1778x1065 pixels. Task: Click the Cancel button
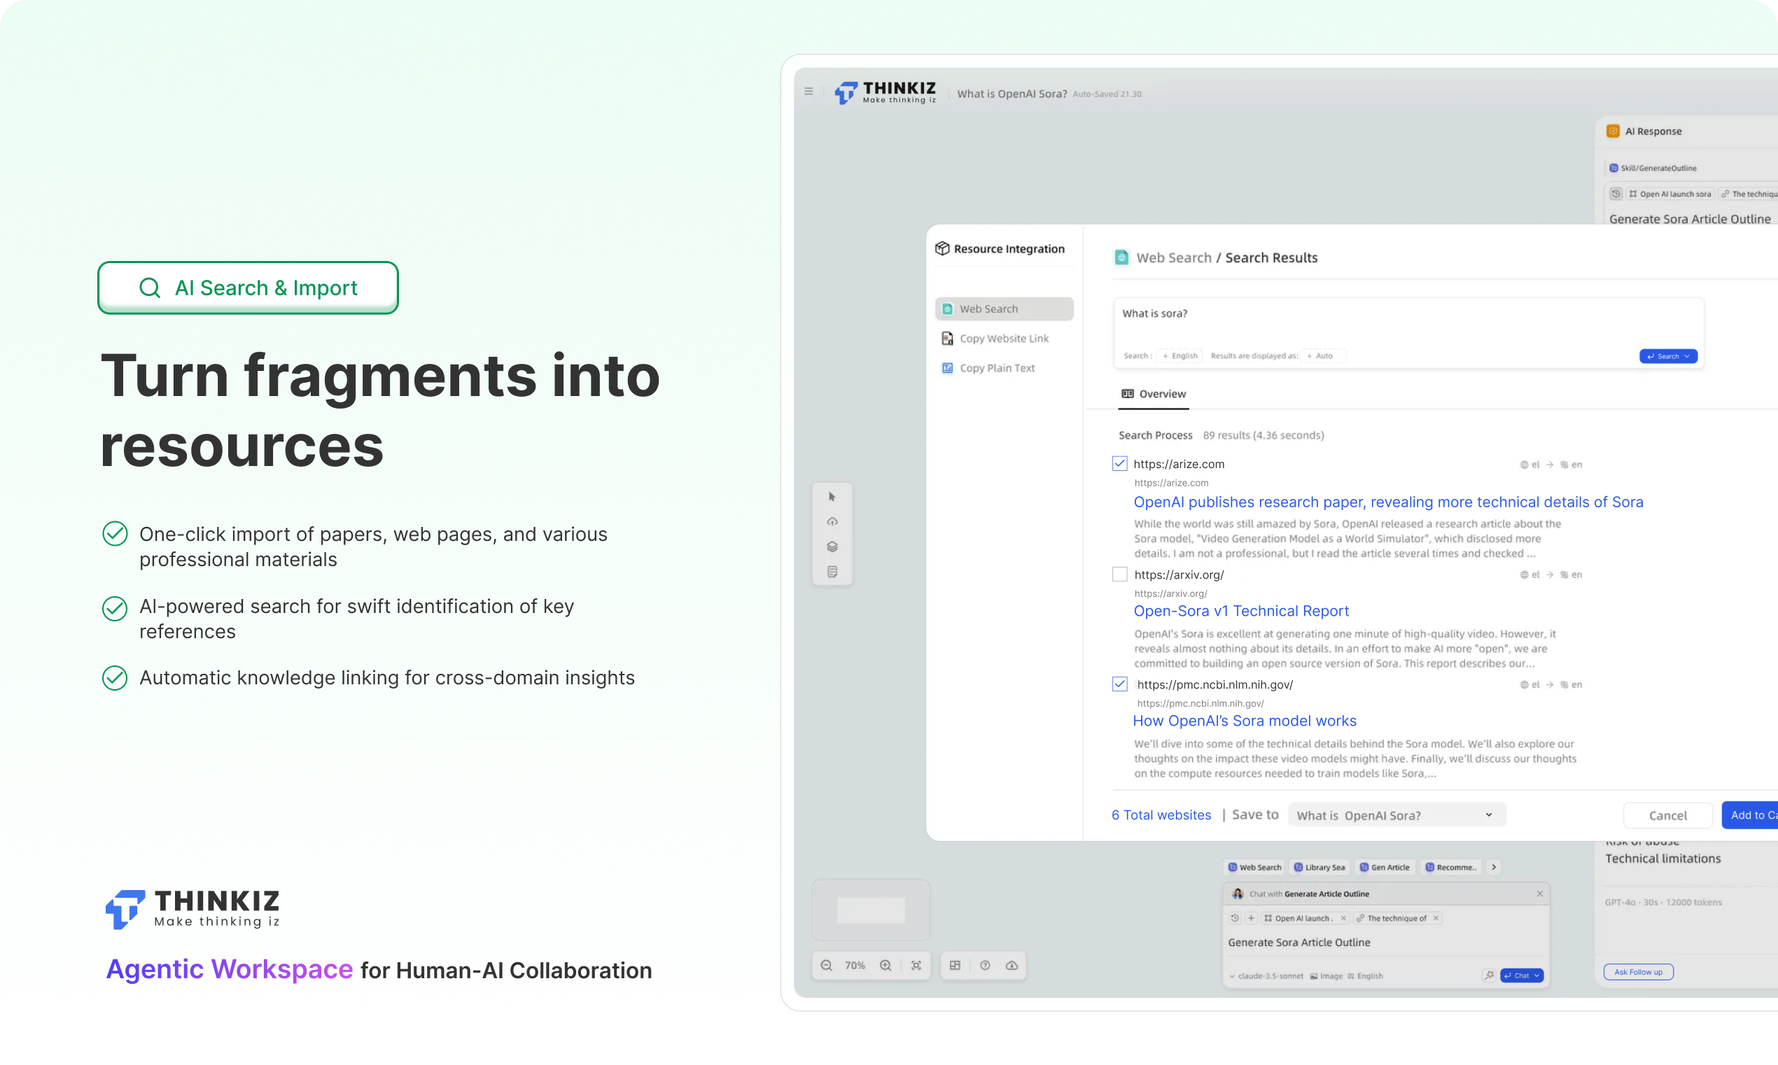click(x=1667, y=815)
